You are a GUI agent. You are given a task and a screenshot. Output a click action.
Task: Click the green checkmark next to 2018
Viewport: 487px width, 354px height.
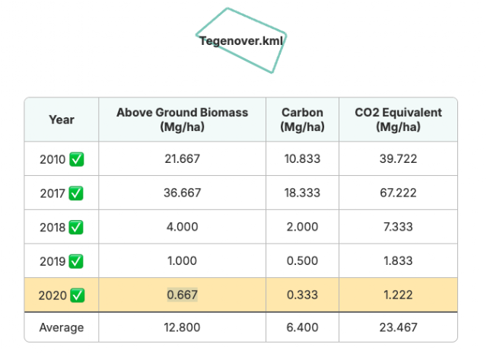tap(76, 227)
